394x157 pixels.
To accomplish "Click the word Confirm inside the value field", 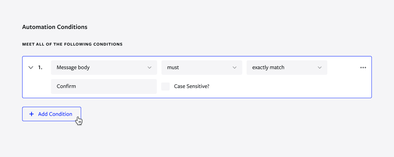I will pyautogui.click(x=66, y=86).
